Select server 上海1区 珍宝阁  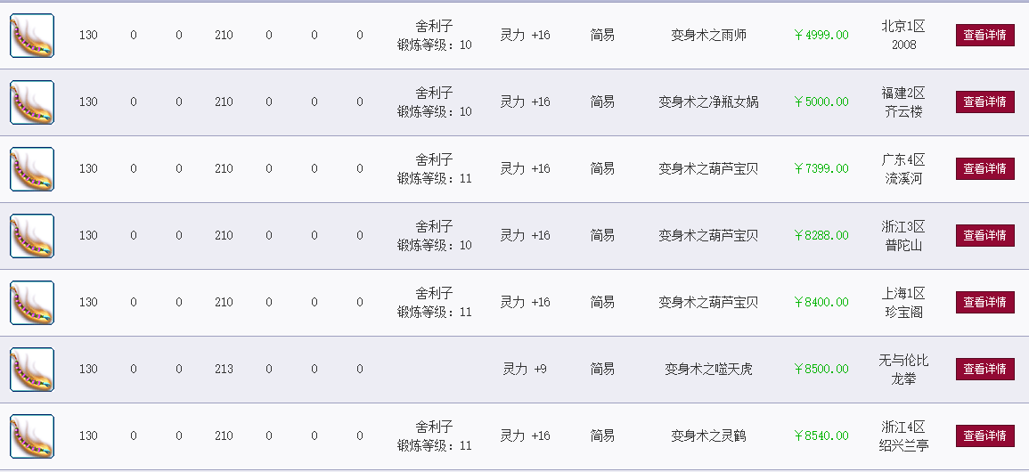point(903,303)
